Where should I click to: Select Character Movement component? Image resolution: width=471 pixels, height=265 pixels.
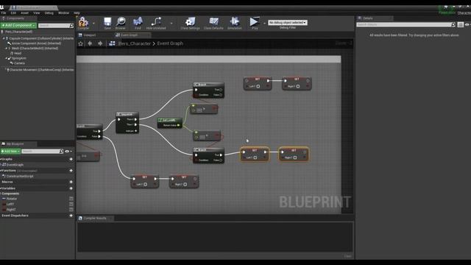pyautogui.click(x=40, y=70)
